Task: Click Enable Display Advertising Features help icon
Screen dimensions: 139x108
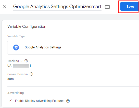Action: (68, 101)
